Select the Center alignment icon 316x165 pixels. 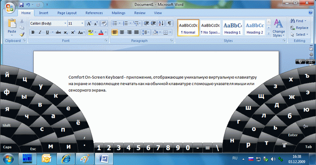tap(122, 32)
